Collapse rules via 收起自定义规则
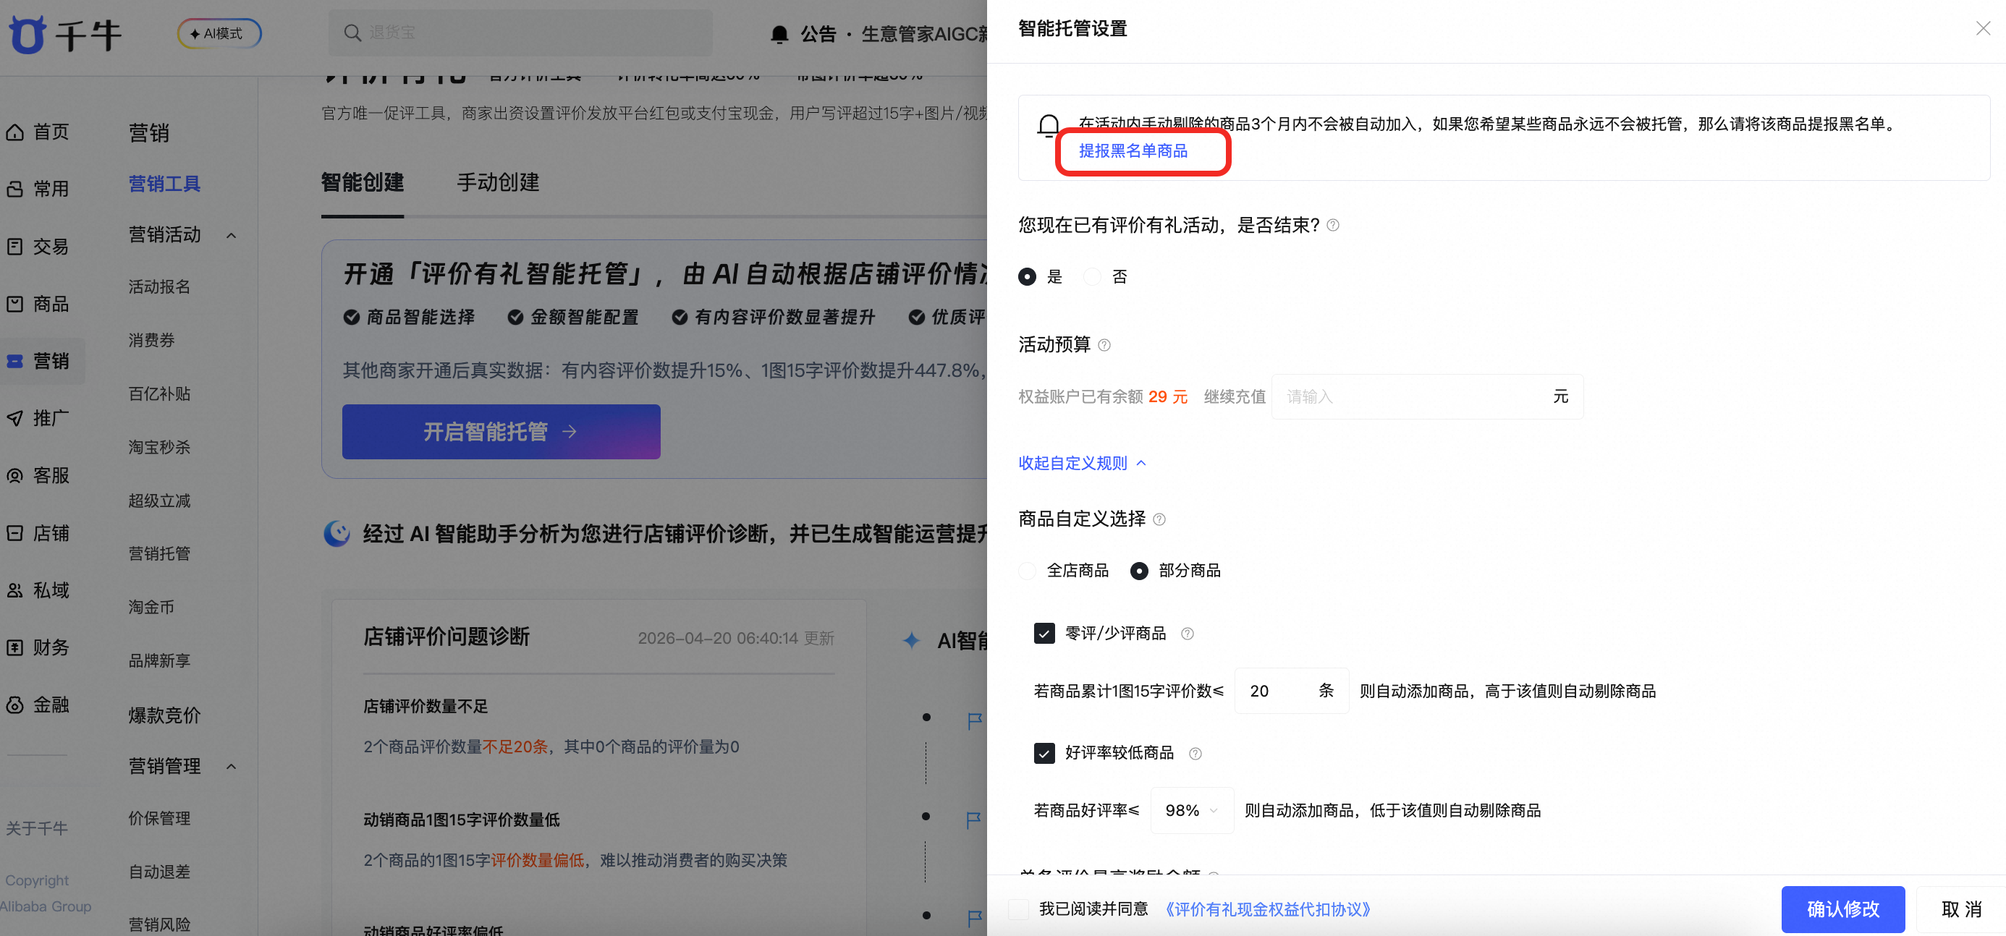Viewport: 2006px width, 936px height. [1082, 464]
